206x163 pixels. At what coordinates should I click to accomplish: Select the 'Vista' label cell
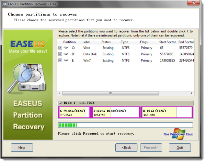pos(87,48)
